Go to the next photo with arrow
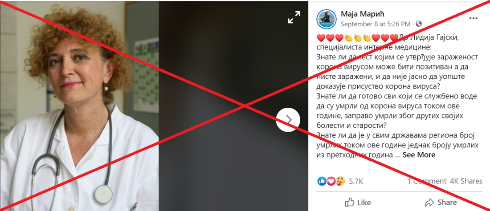This screenshot has height=211, width=490. [288, 120]
